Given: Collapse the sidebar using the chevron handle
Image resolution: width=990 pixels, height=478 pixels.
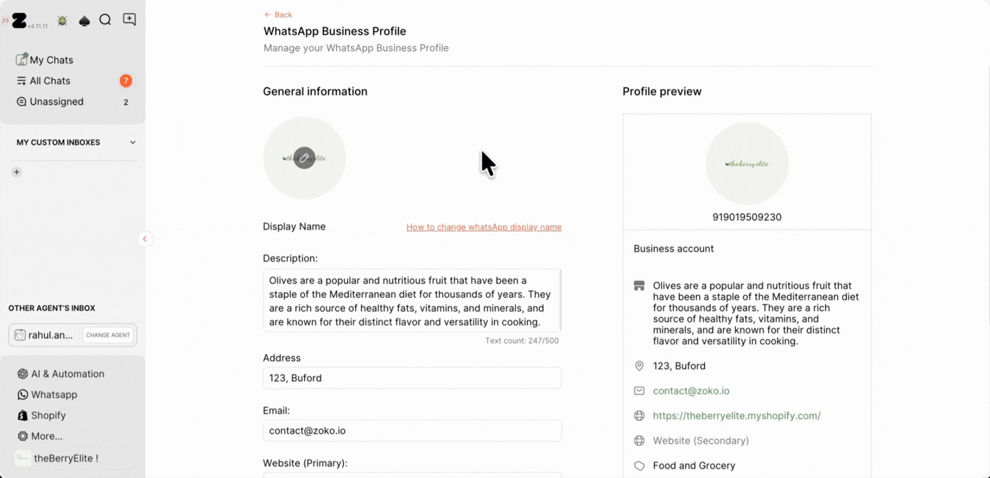Looking at the screenshot, I should [x=145, y=239].
